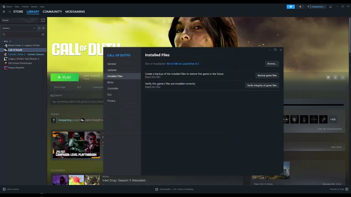Open the moegaming account dropdown
Screen dimensions: 351x197
click(318, 7)
